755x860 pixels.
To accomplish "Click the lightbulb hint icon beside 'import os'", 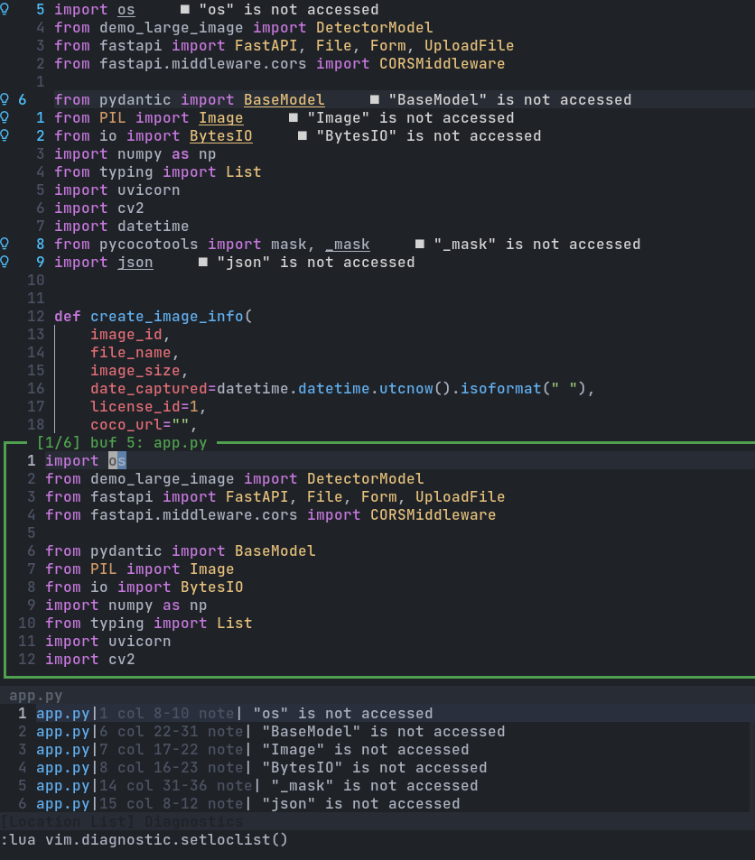I will 5,9.
